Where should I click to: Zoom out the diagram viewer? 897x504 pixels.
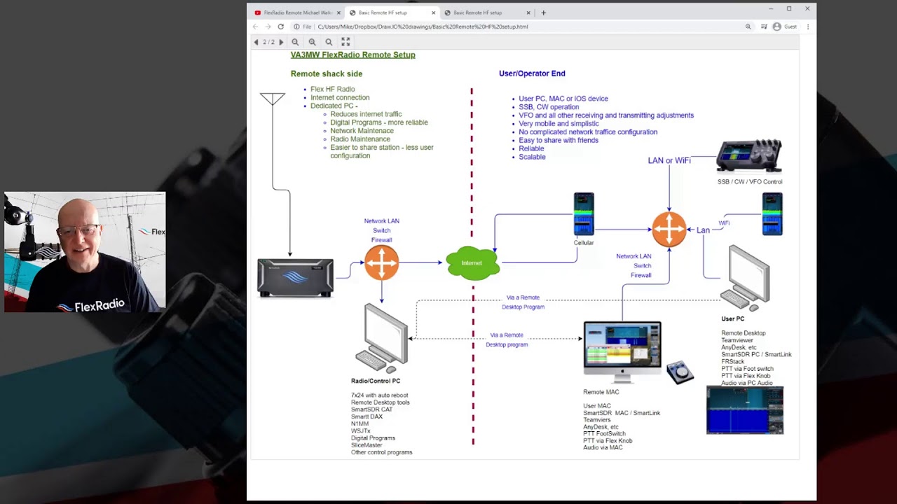coord(295,42)
